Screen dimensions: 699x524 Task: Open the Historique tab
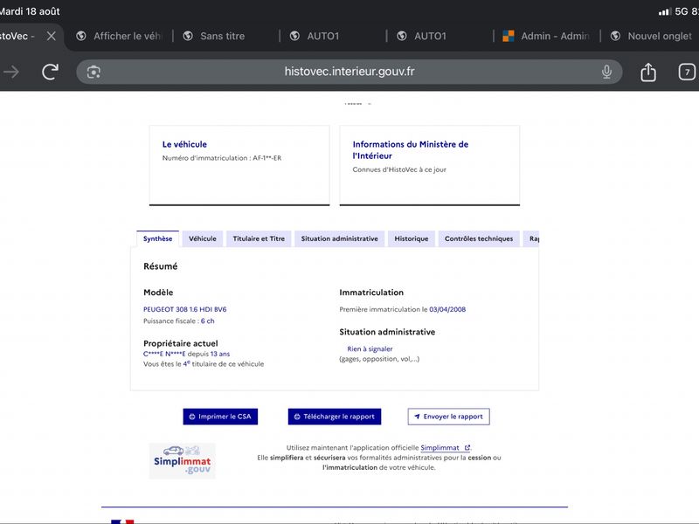412,238
